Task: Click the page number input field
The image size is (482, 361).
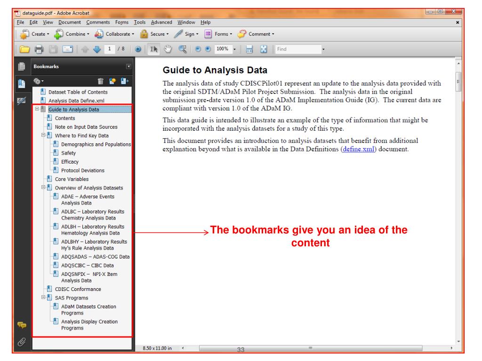Action: pyautogui.click(x=109, y=49)
